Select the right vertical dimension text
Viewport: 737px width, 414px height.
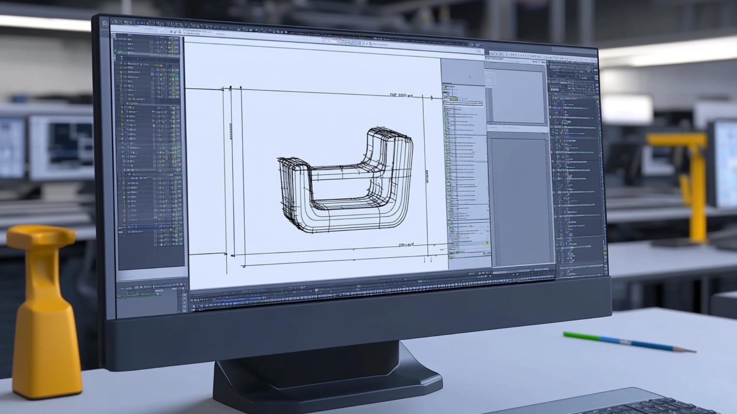[427, 176]
